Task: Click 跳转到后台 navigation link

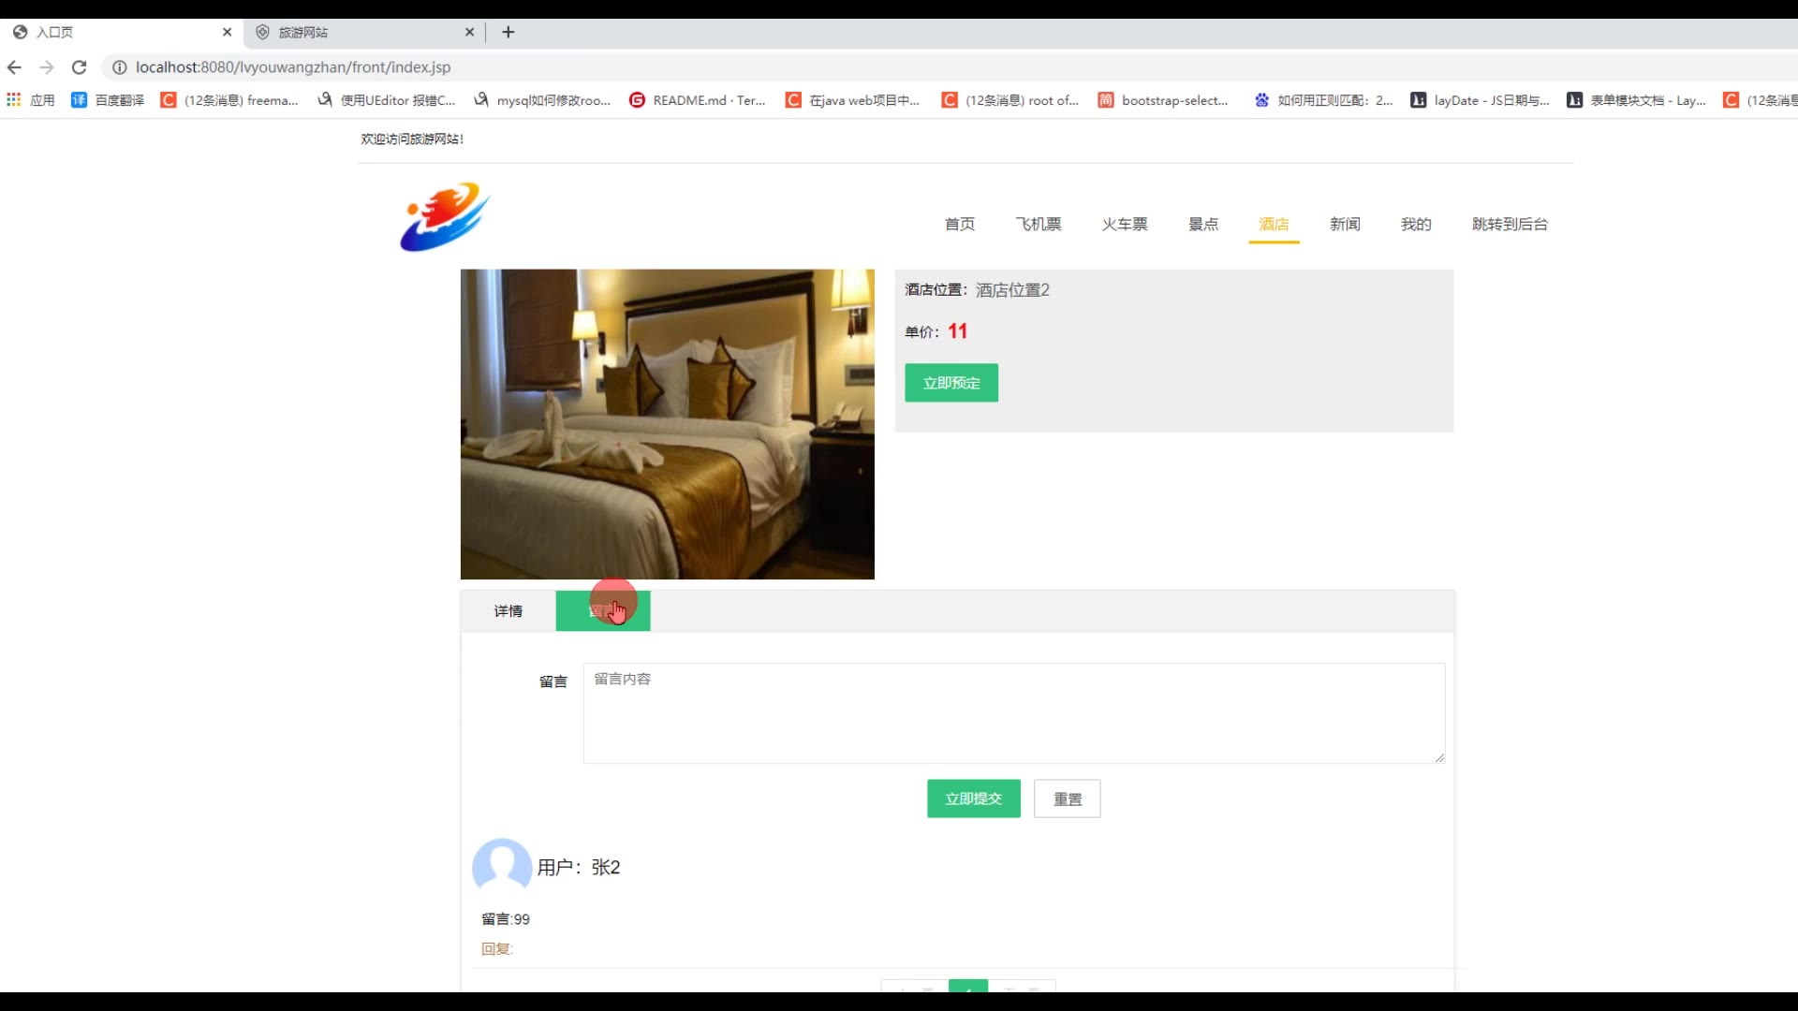Action: pyautogui.click(x=1510, y=224)
